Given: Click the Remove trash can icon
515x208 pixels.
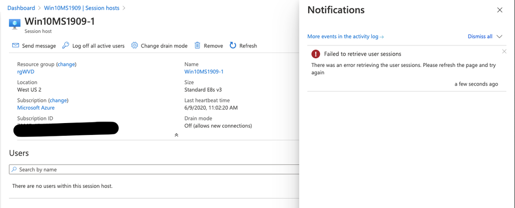Looking at the screenshot, I should coord(197,45).
